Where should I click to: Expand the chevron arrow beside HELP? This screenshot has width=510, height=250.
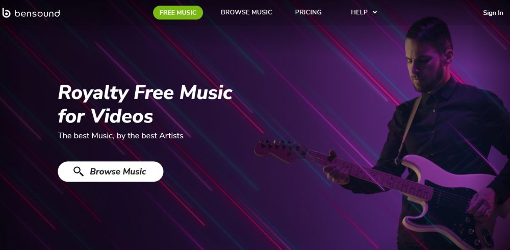pyautogui.click(x=375, y=12)
